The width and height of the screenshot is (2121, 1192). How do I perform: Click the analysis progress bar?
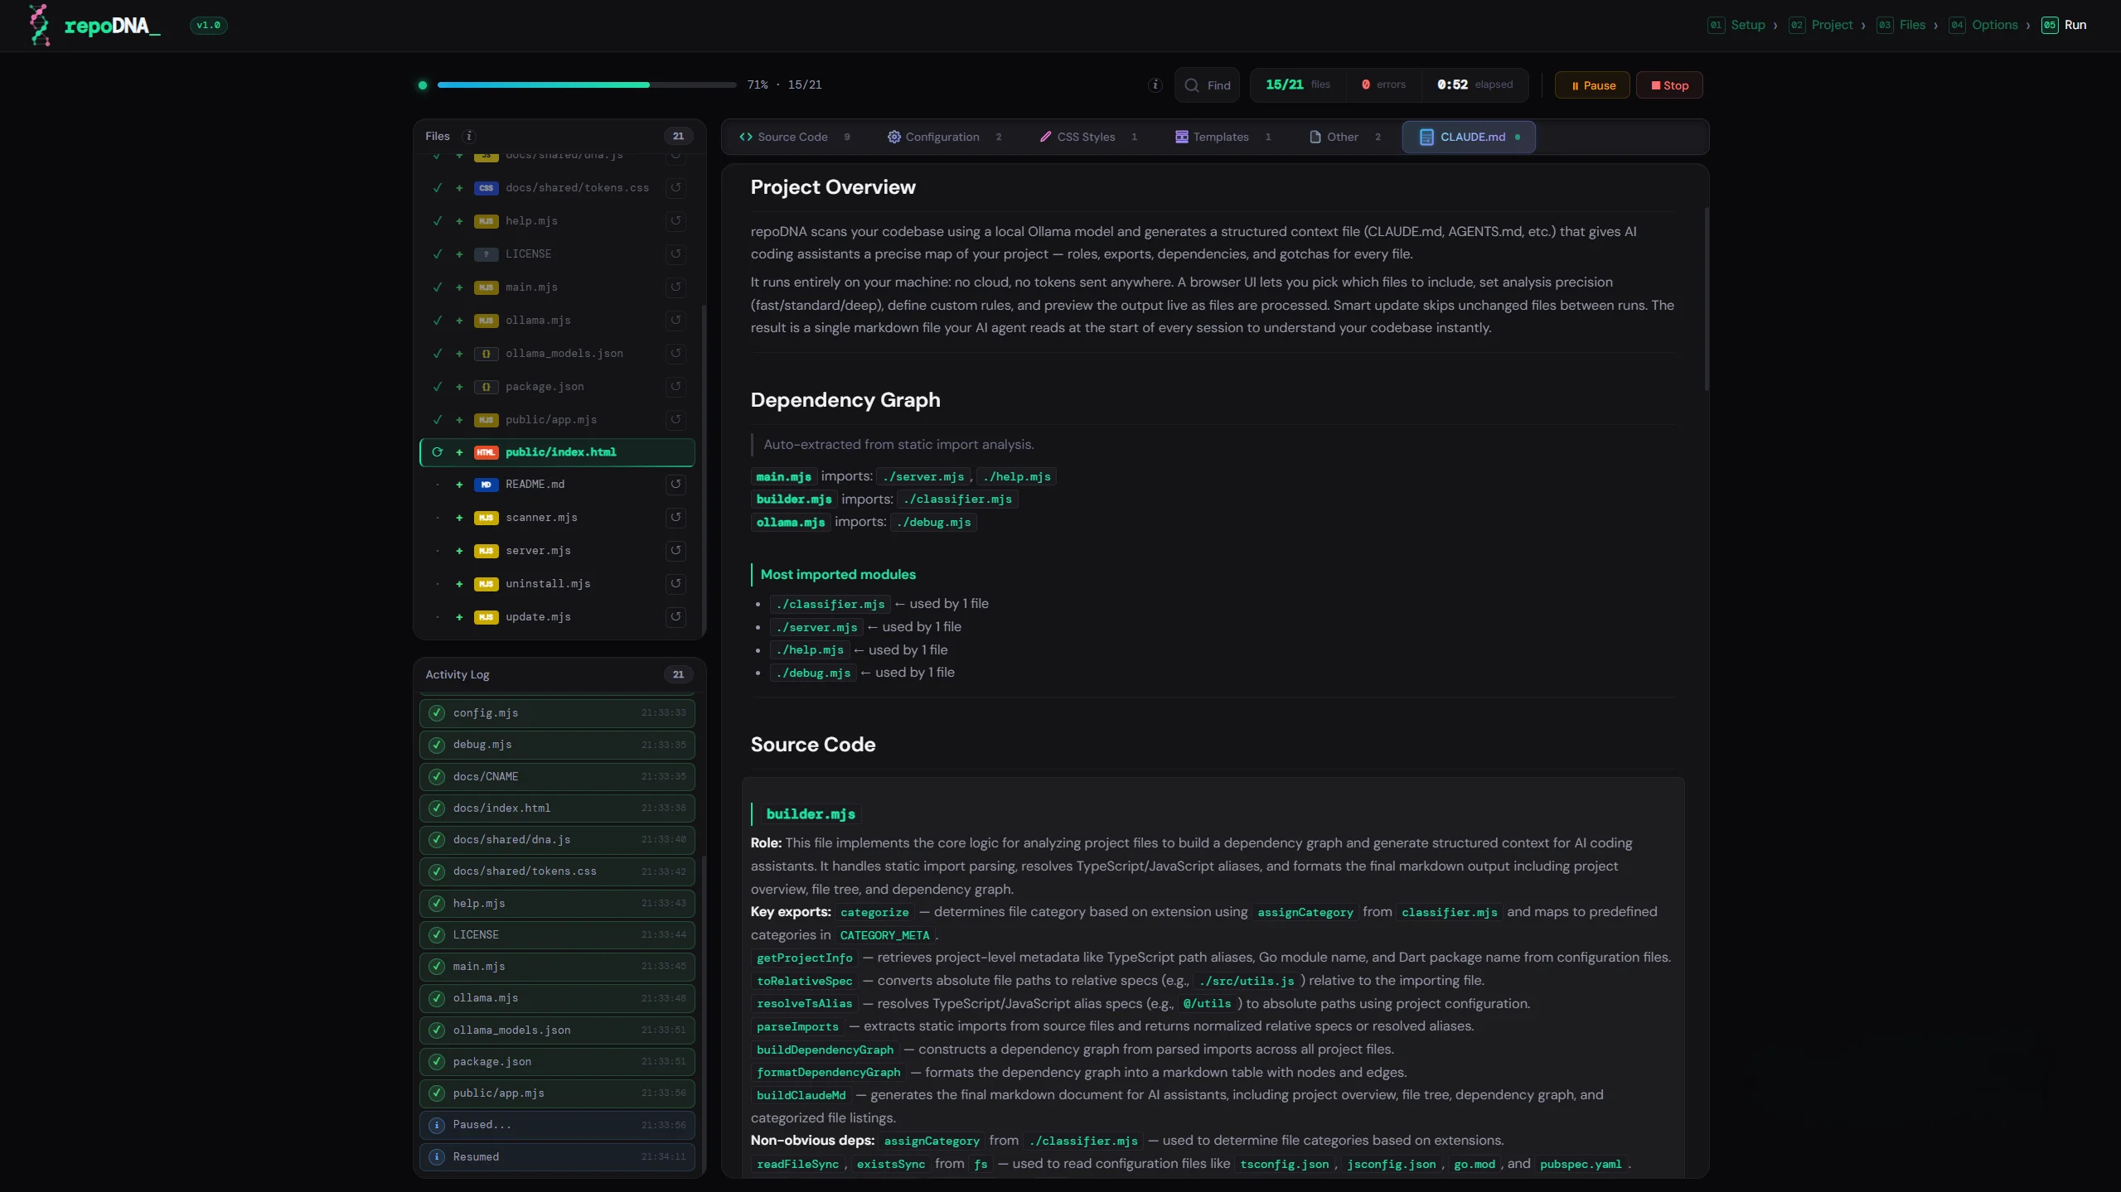[x=587, y=84]
